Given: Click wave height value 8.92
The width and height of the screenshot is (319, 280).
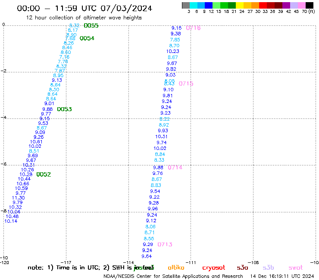Looking at the screenshot, I should tap(164, 125).
